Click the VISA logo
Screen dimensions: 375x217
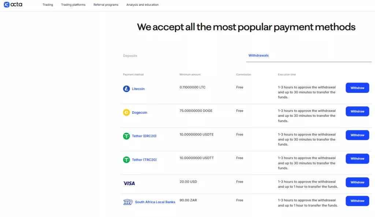(x=129, y=183)
